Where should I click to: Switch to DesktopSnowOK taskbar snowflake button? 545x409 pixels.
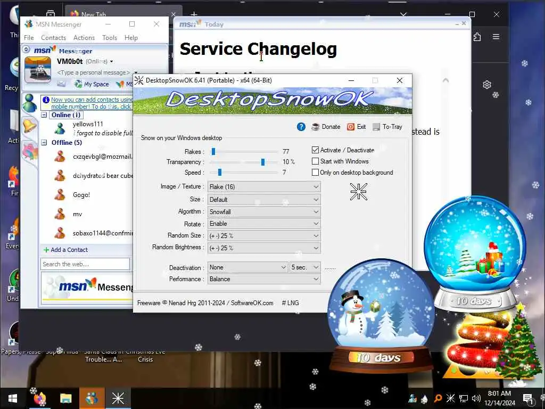118,398
